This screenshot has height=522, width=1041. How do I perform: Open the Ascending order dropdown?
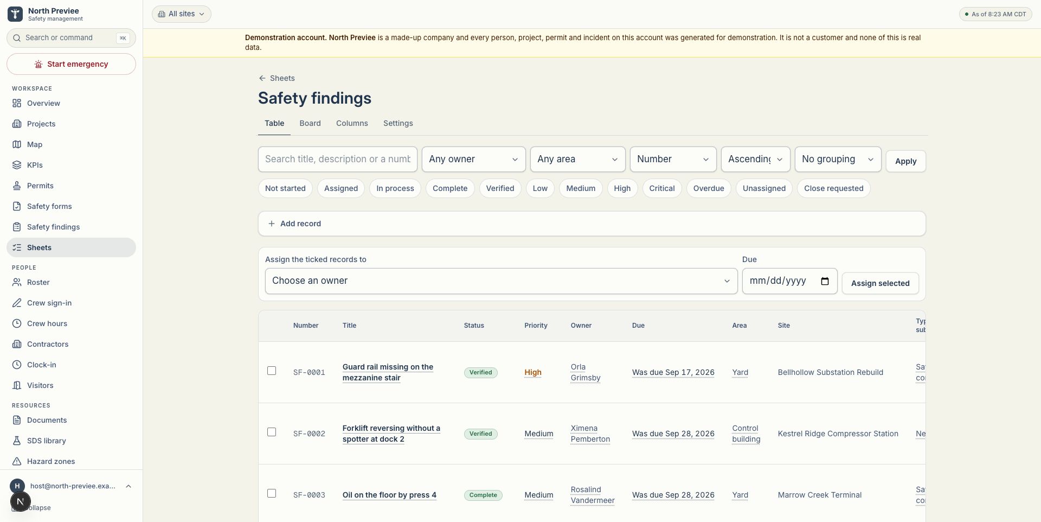756,160
